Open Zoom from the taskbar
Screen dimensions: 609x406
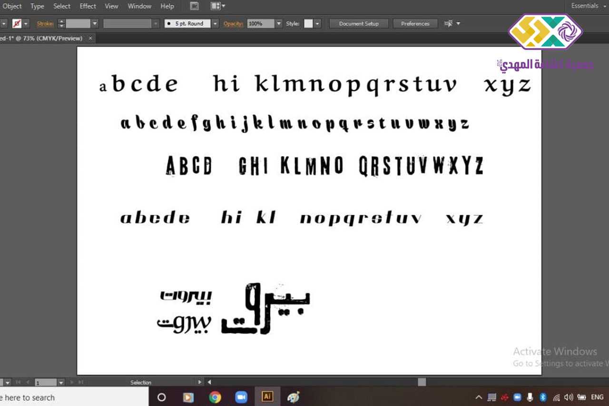(x=241, y=397)
